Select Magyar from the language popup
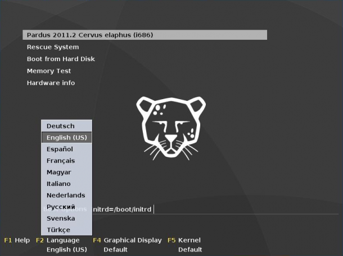 66,172
